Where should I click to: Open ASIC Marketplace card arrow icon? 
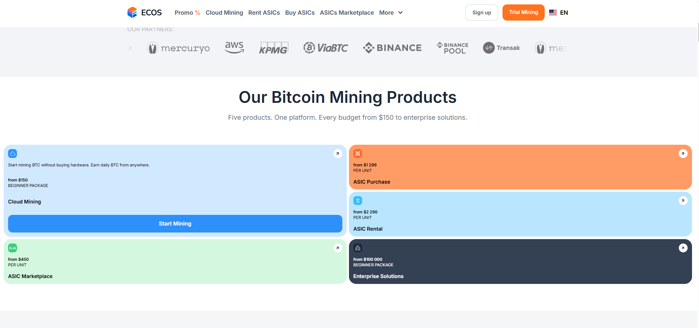[338, 248]
